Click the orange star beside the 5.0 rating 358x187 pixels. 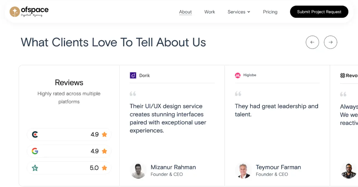coord(104,168)
